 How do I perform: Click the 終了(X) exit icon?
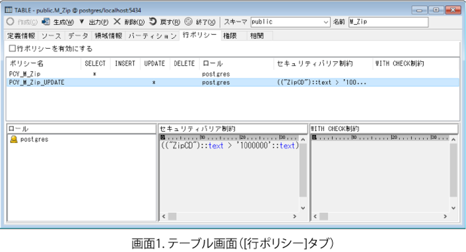coord(189,22)
